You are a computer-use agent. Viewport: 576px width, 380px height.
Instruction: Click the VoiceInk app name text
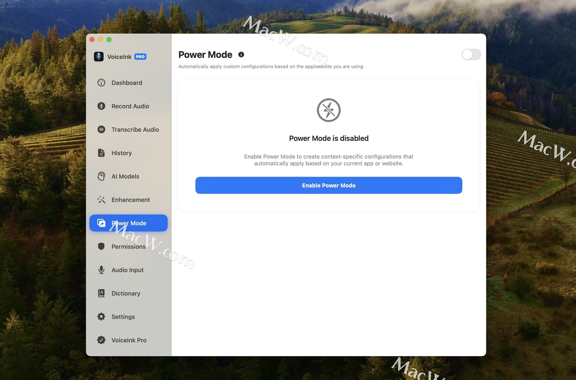tap(119, 57)
